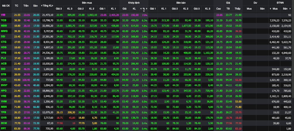Screen dimensions: 294x131
Task: Click VPB's matched volume 756,40
Action: pyautogui.click(x=135, y=53)
